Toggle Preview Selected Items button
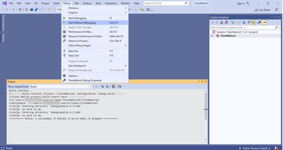Viewport: 283px width, 150px height. point(264,23)
